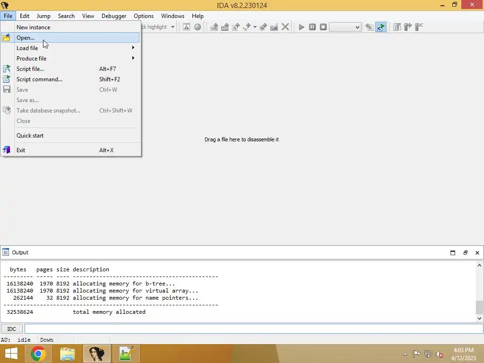Click the Output panel icon

6,252
